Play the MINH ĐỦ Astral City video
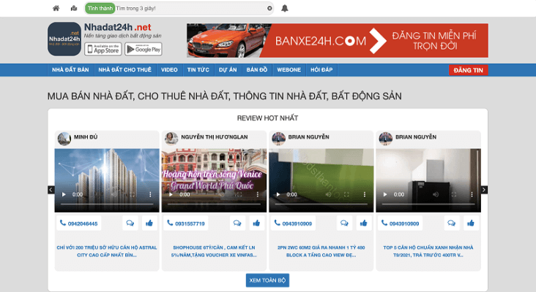Screen dimensions: 536x292 point(64,195)
